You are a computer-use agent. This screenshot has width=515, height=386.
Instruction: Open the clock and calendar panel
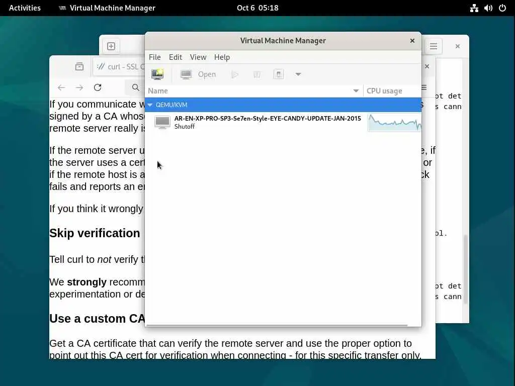[257, 8]
